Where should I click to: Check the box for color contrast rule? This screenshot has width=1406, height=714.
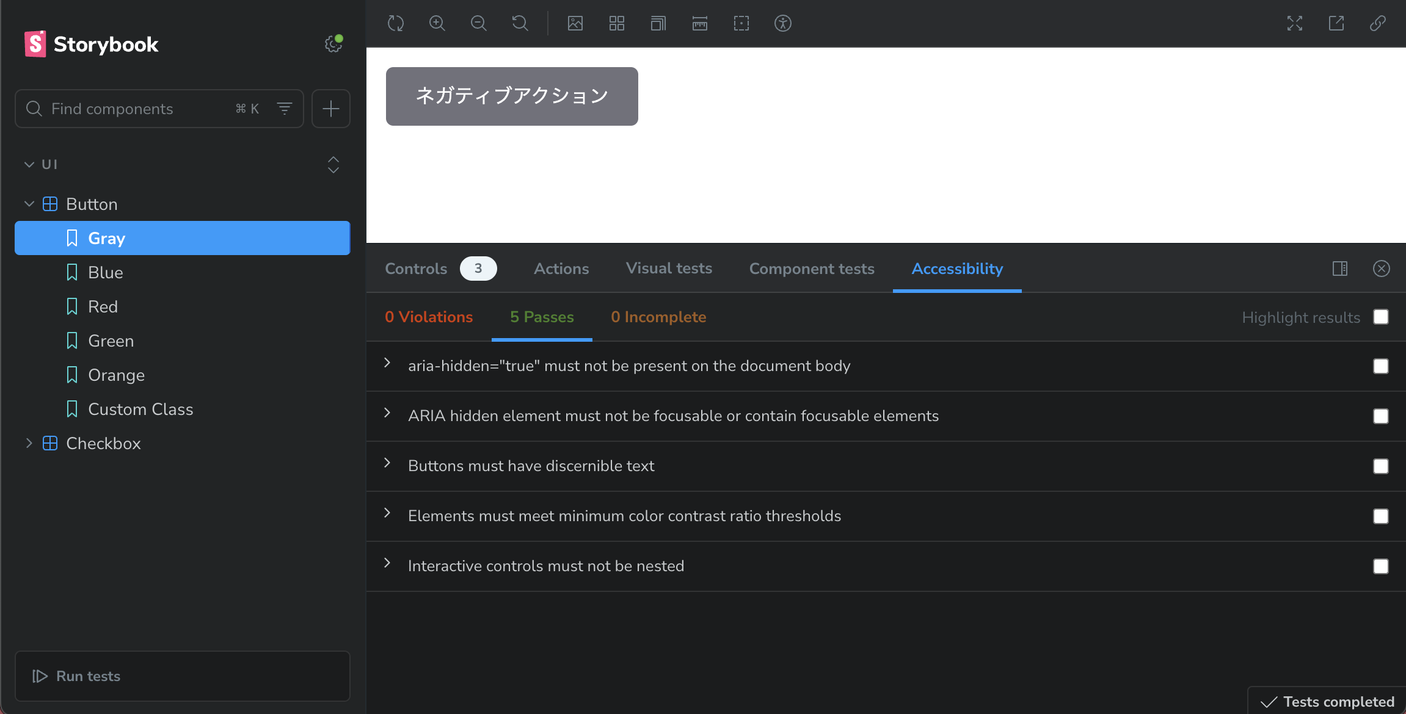1381,516
